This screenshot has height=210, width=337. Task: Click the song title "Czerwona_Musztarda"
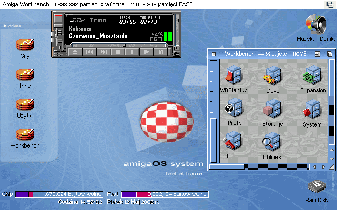98,36
